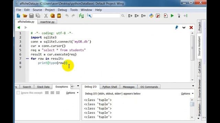The height and width of the screenshot is (123, 220).
Task: Open the Source menu
Action: (x=37, y=10)
